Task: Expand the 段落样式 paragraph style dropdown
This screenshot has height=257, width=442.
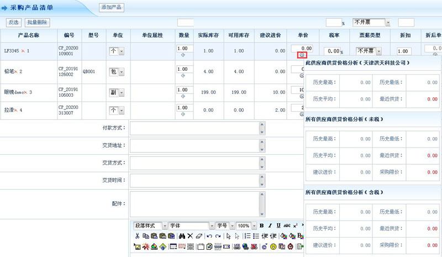Action: (165, 226)
